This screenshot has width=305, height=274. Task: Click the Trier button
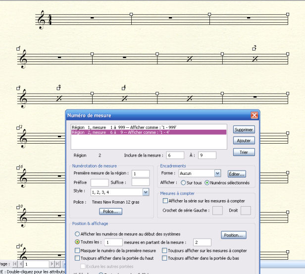coord(244,152)
